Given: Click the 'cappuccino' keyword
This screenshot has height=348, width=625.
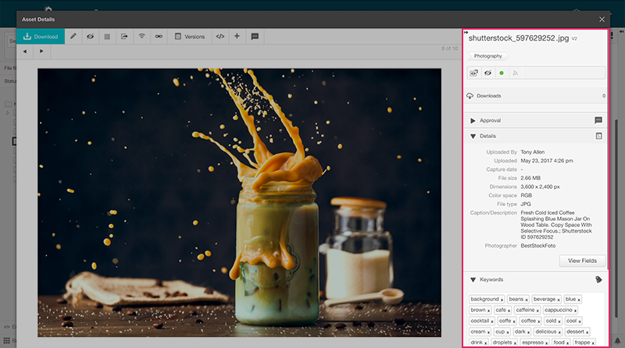Looking at the screenshot, I should 559,310.
